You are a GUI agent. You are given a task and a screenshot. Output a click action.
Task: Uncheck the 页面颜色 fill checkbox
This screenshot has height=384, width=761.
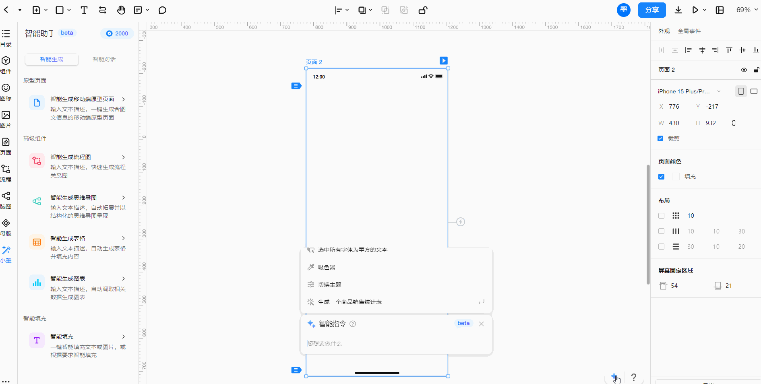pyautogui.click(x=661, y=177)
